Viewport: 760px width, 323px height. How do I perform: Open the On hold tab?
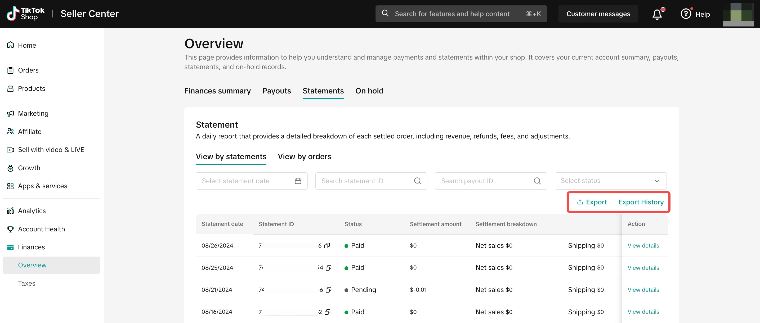coord(369,91)
